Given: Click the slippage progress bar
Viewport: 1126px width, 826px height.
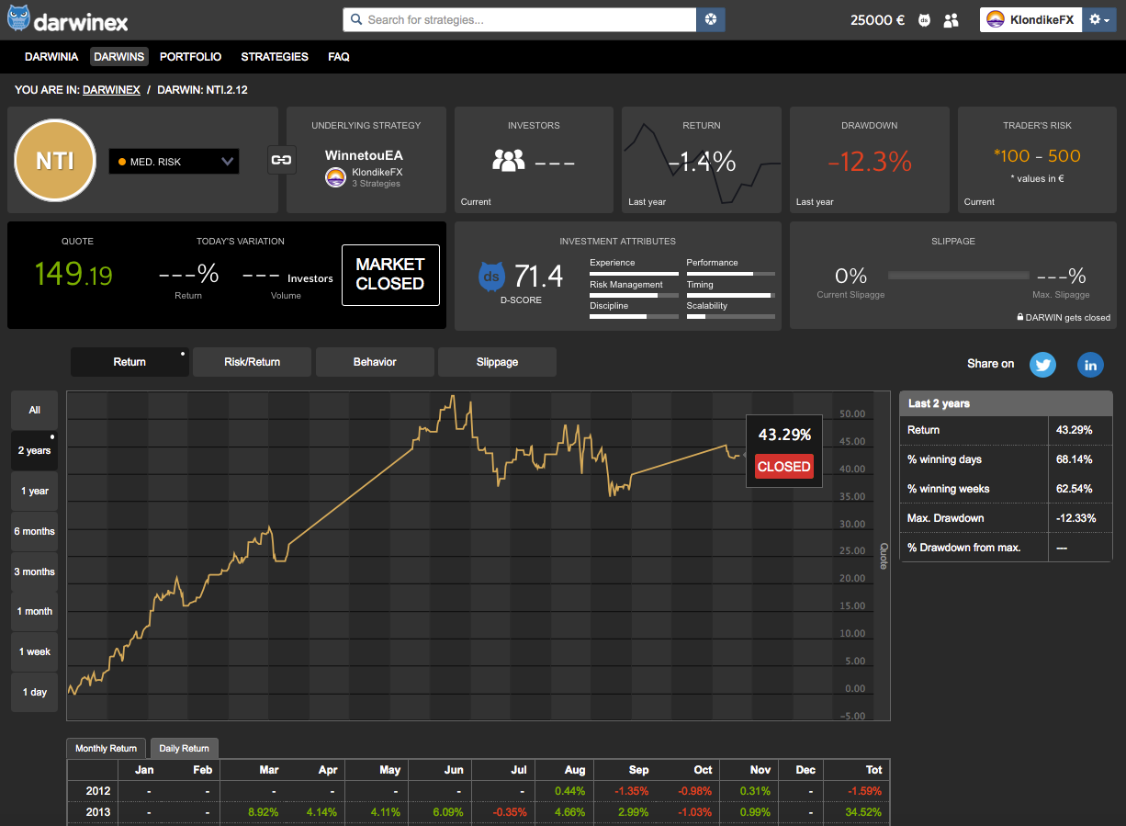Looking at the screenshot, I should tap(958, 275).
